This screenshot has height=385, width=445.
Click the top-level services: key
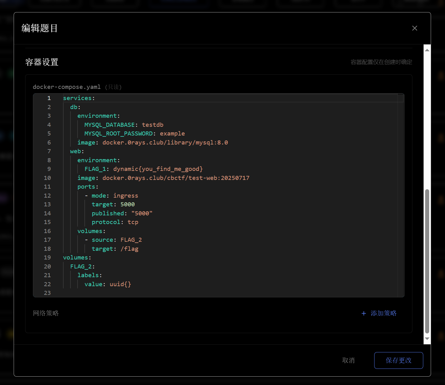(77, 98)
